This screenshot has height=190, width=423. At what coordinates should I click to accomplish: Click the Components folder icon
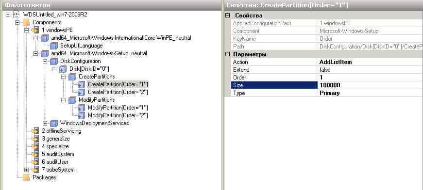tap(26, 23)
